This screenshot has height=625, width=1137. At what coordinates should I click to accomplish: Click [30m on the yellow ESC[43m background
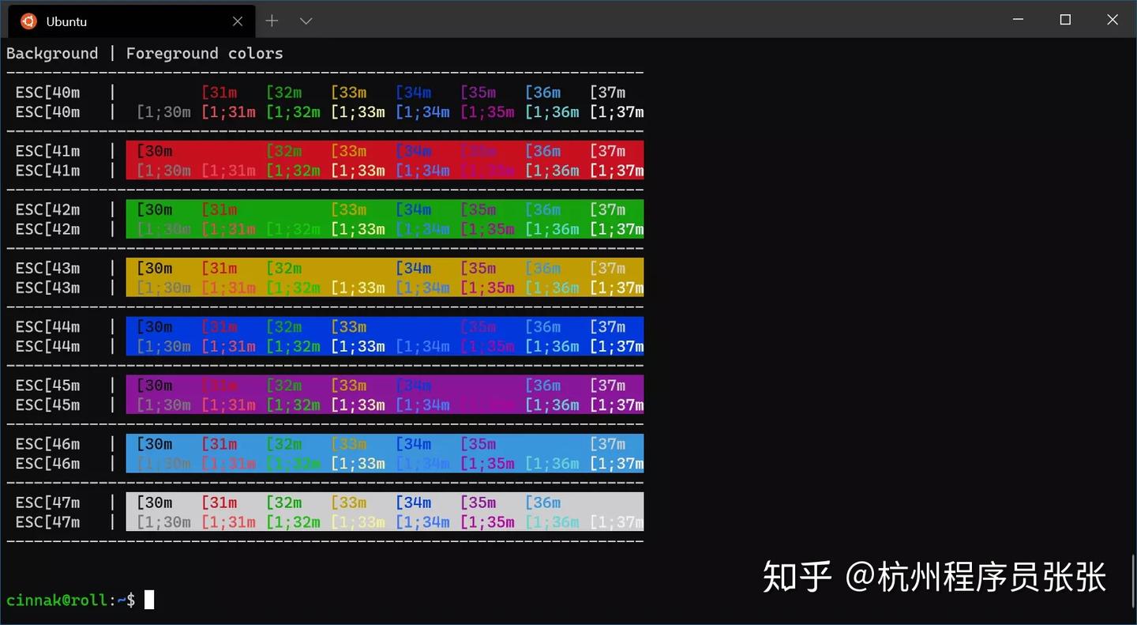[155, 268]
